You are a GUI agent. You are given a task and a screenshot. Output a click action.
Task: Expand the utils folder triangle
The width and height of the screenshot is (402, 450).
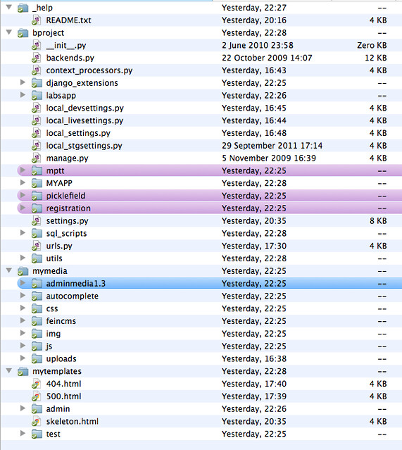click(23, 258)
